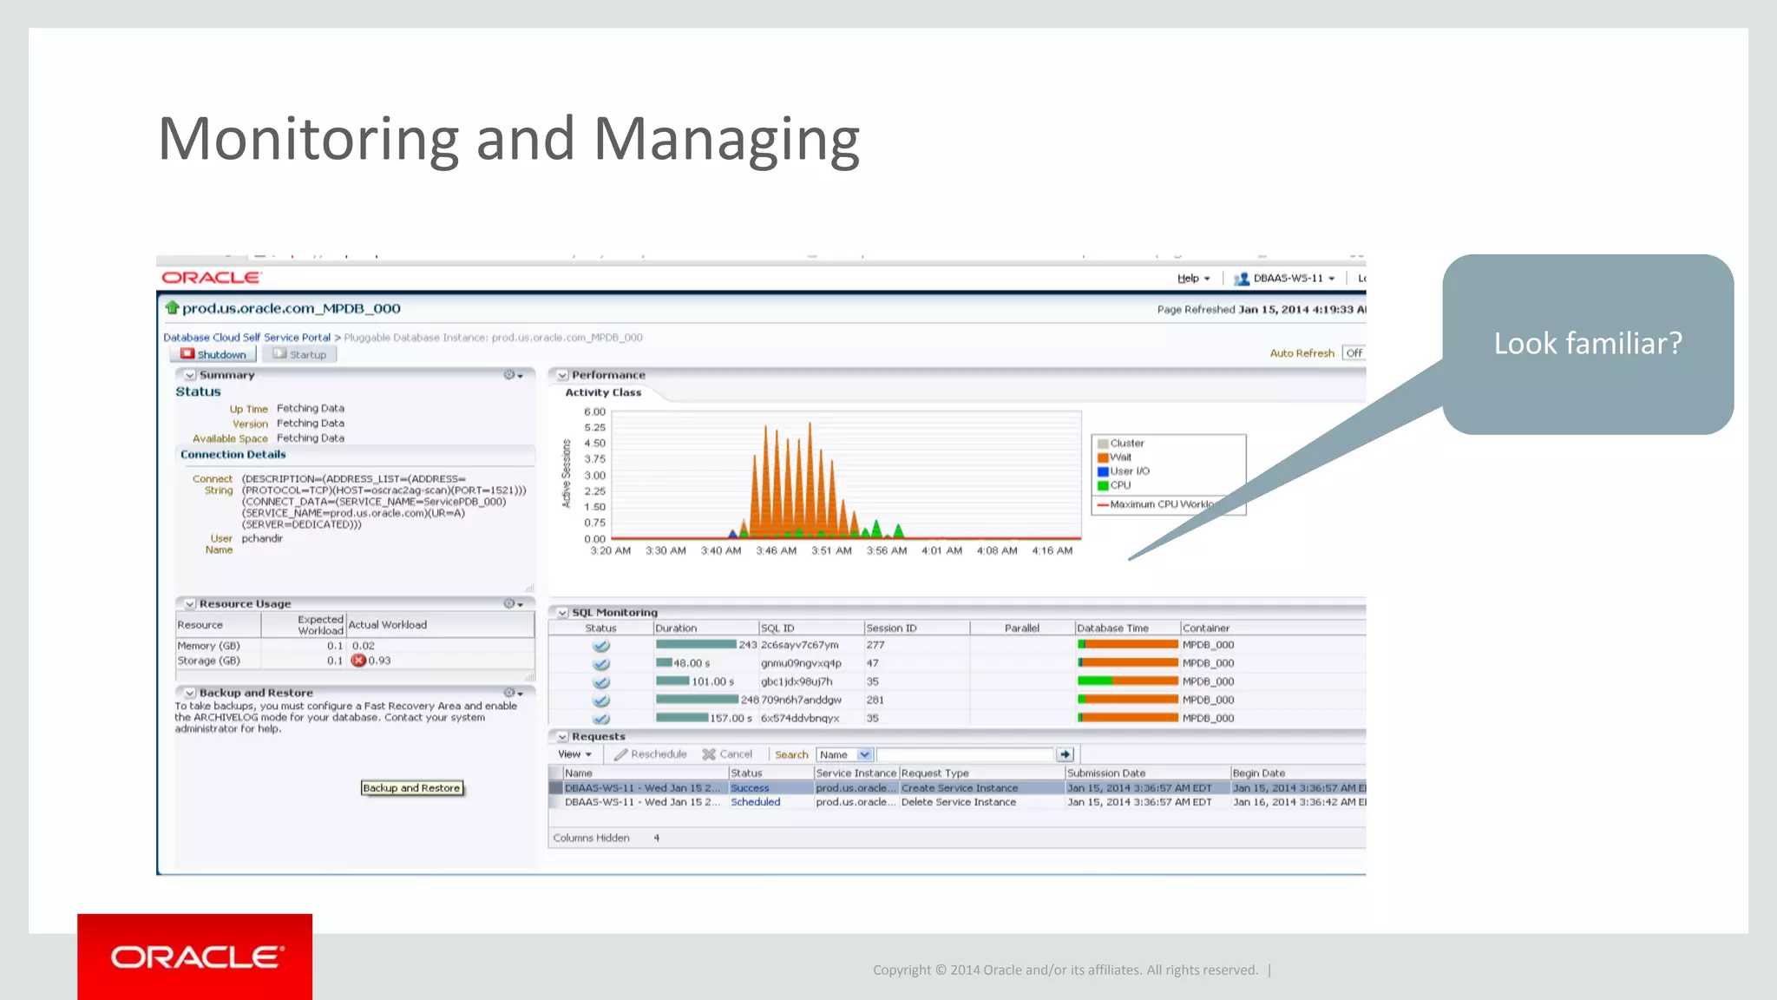Follow the Database Cloud Self Service Portal link
Screen dimensions: 1777x1000
pos(246,338)
